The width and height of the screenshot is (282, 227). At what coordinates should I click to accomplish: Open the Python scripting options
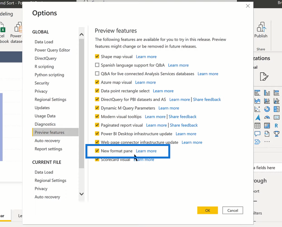click(x=49, y=75)
